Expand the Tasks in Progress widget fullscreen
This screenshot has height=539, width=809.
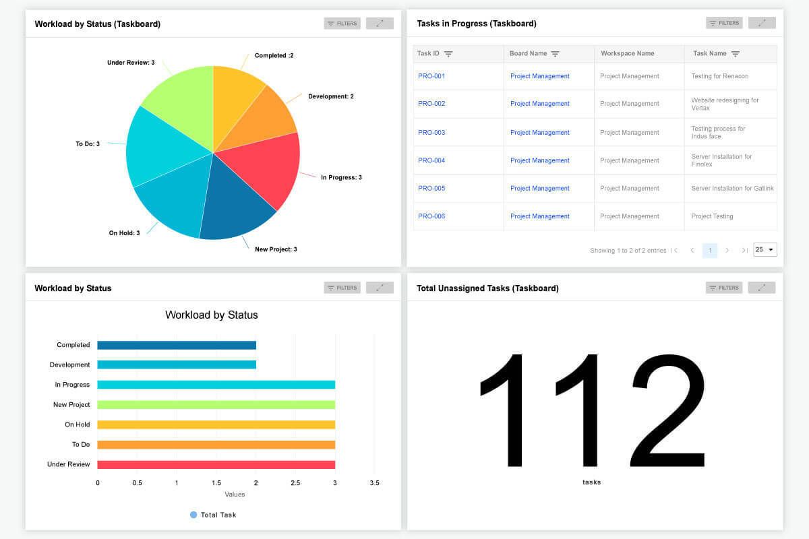pyautogui.click(x=762, y=22)
